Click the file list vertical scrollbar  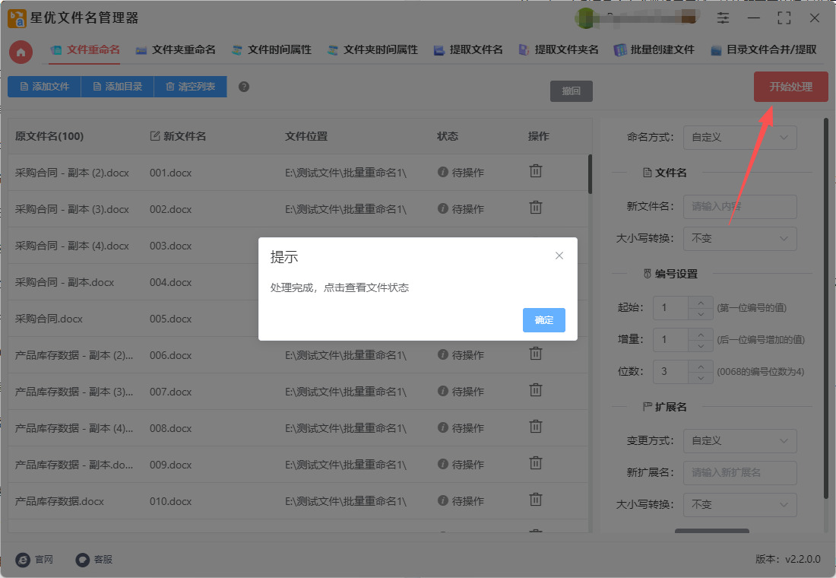590,175
